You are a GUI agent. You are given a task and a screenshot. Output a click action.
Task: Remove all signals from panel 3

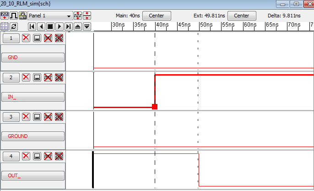click(x=59, y=117)
